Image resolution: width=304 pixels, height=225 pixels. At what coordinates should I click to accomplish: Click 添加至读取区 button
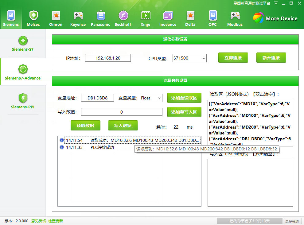tap(184, 98)
